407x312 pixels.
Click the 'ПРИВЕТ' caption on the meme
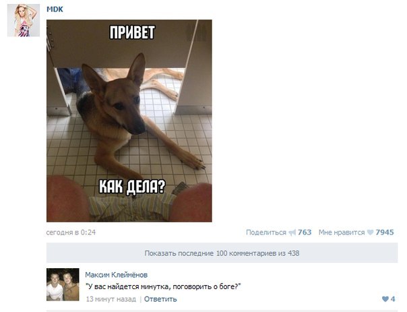coord(132,32)
